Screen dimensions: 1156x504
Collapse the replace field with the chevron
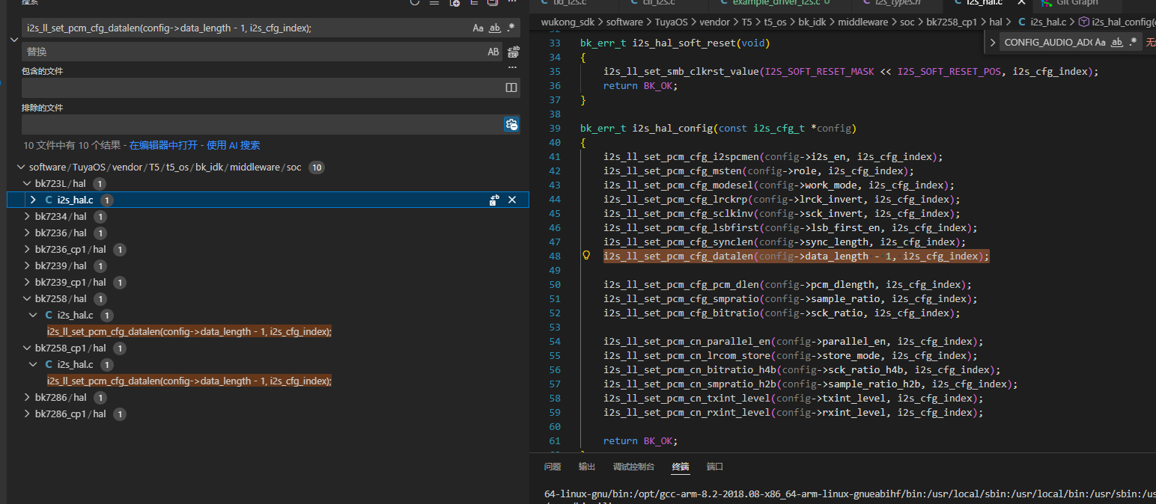click(x=13, y=40)
